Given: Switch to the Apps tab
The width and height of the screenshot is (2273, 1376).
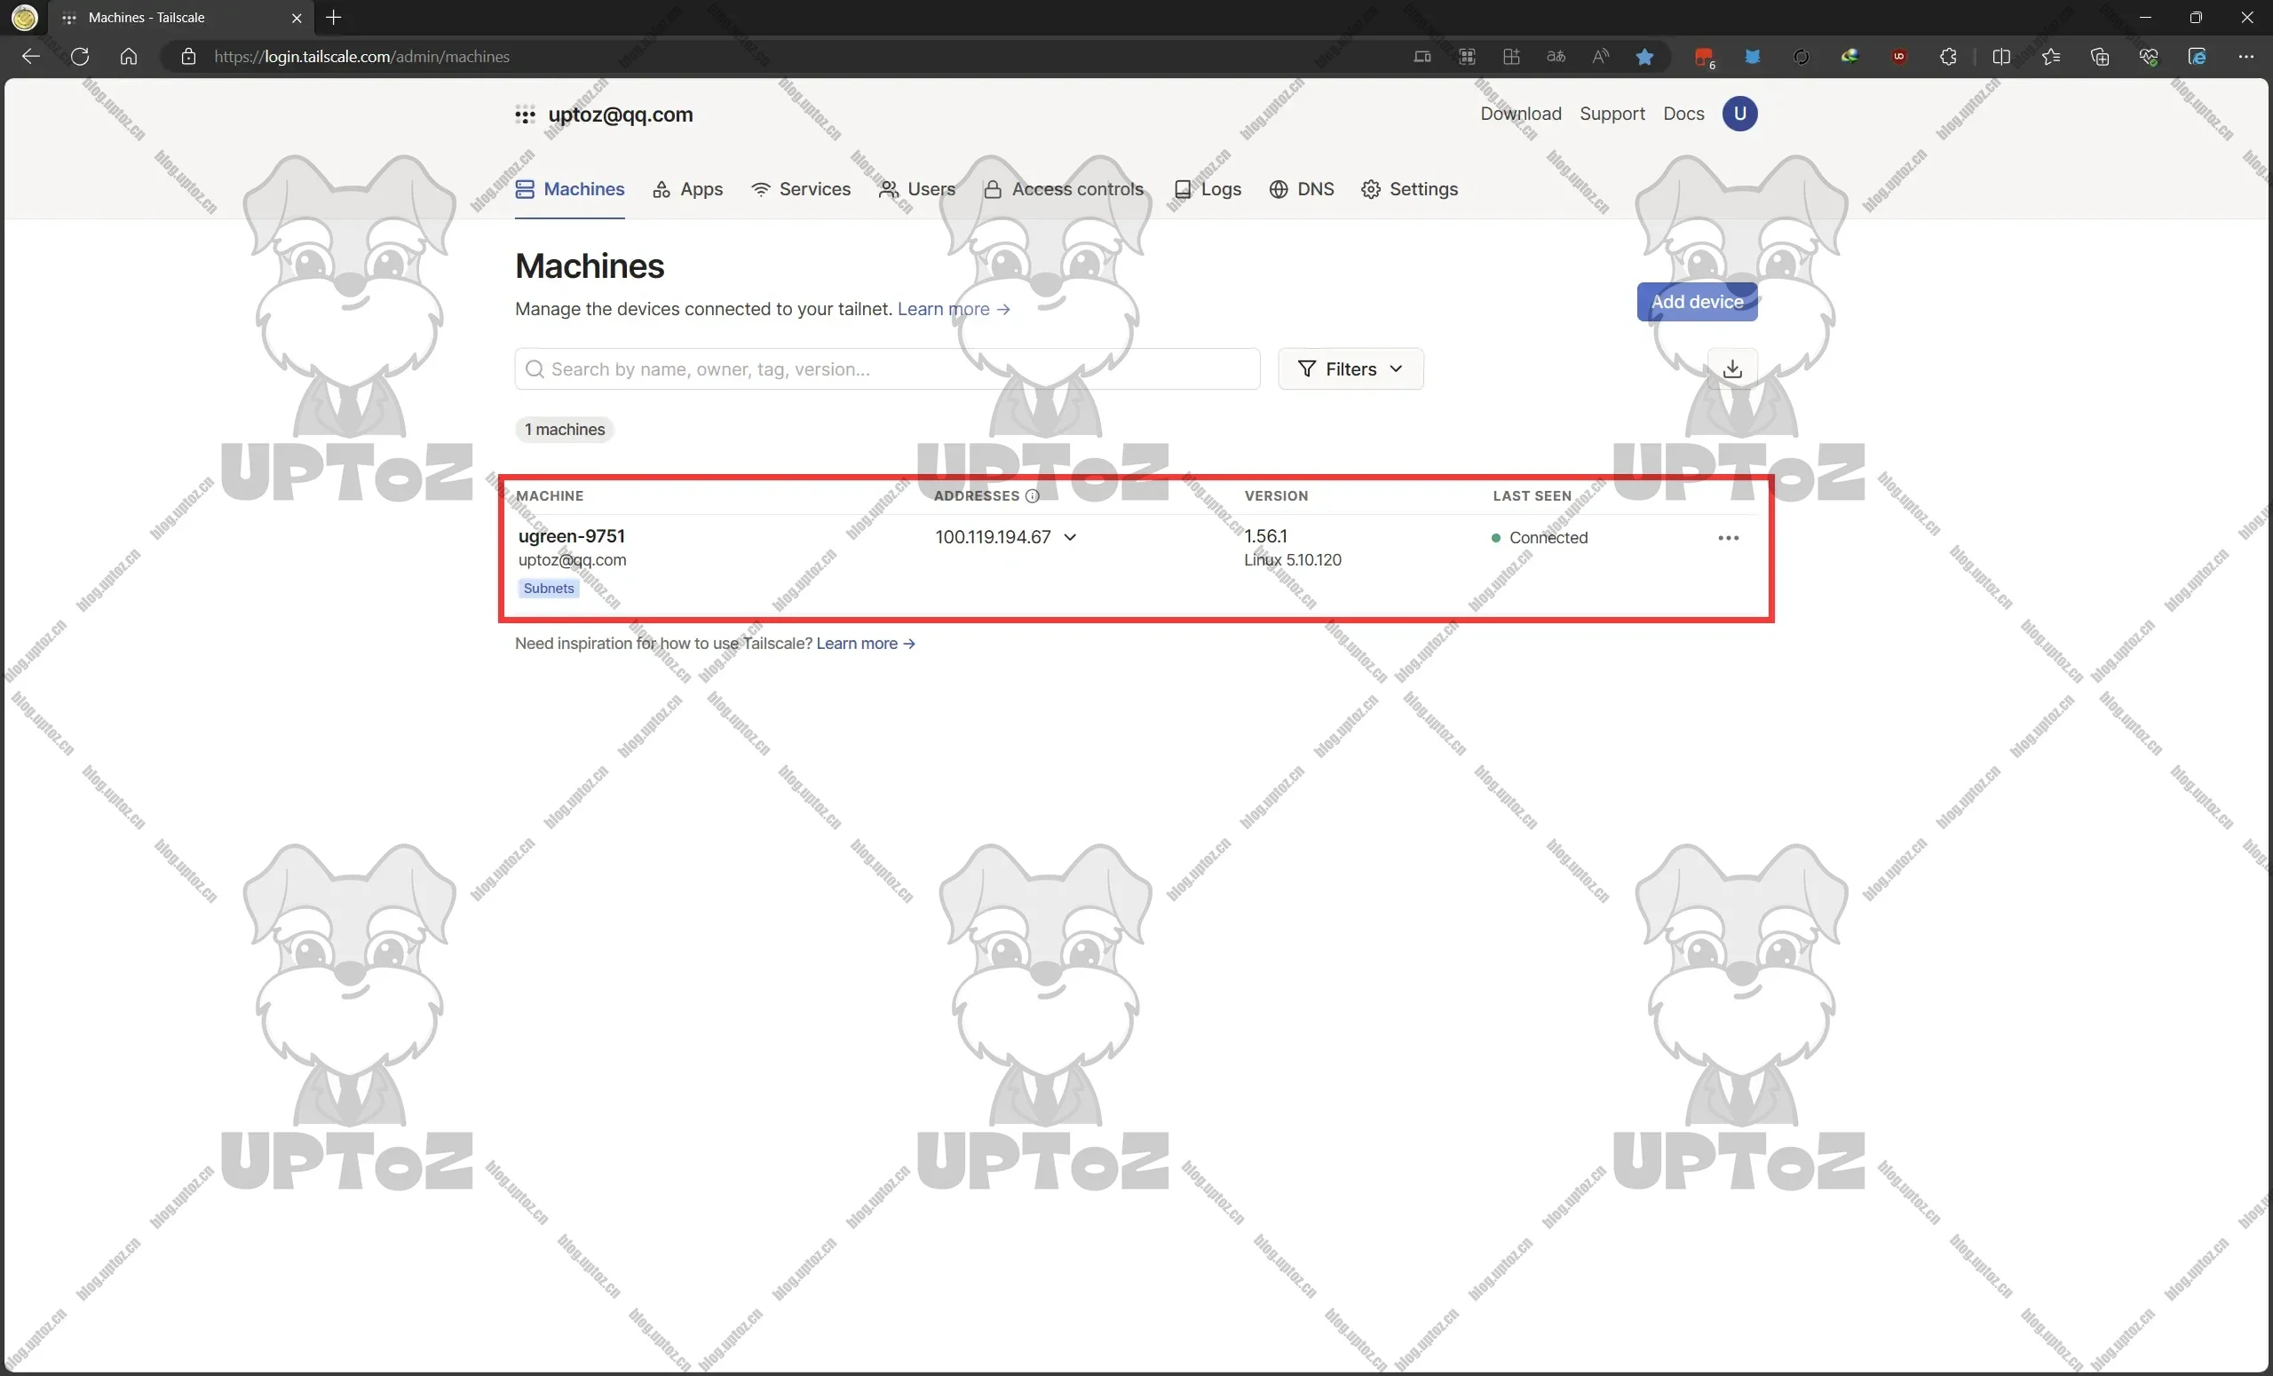Looking at the screenshot, I should tap(687, 189).
